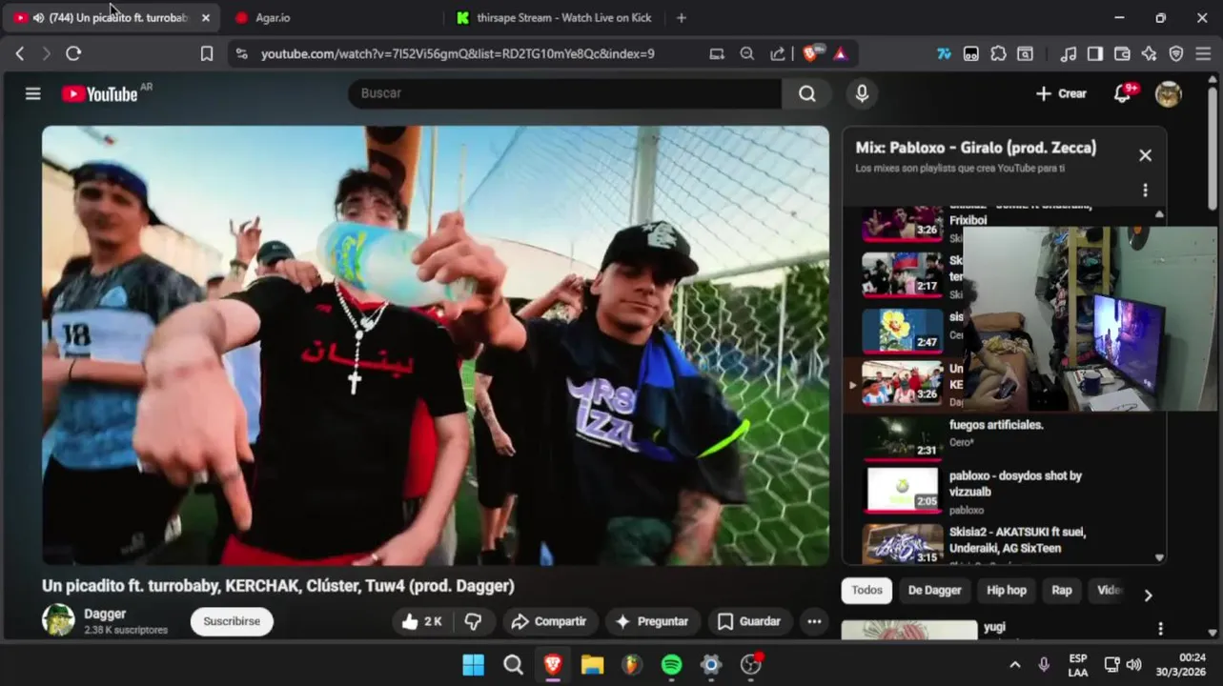Open Brave Shields lion icon in address bar

(x=809, y=54)
